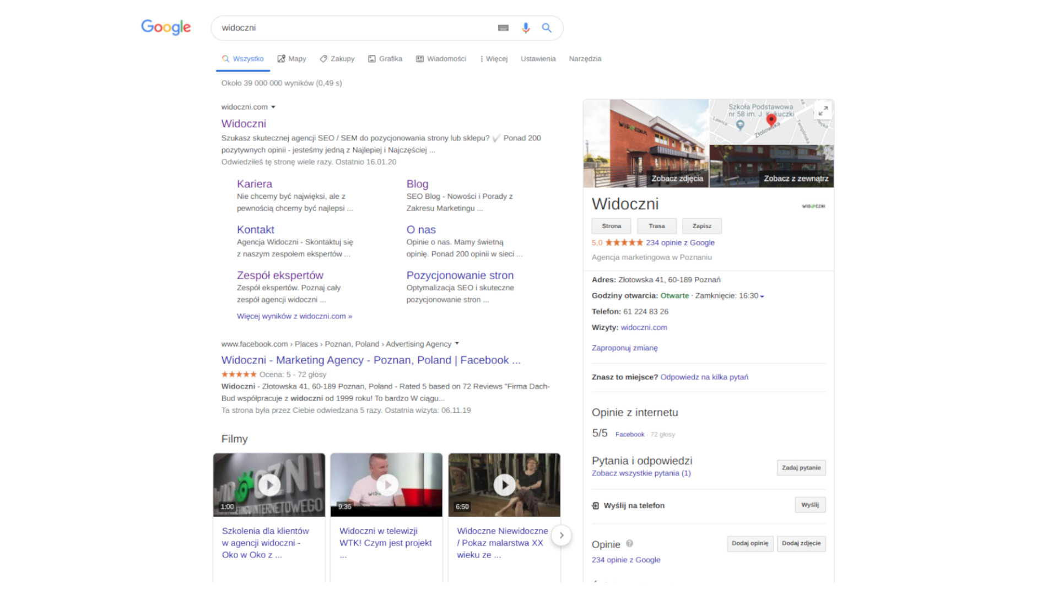This screenshot has height=595, width=1058.
Task: Click the question mark help icon beside Opinie
Action: (629, 543)
